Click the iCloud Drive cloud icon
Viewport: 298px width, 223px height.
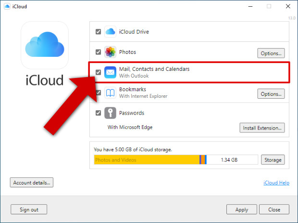click(x=110, y=32)
